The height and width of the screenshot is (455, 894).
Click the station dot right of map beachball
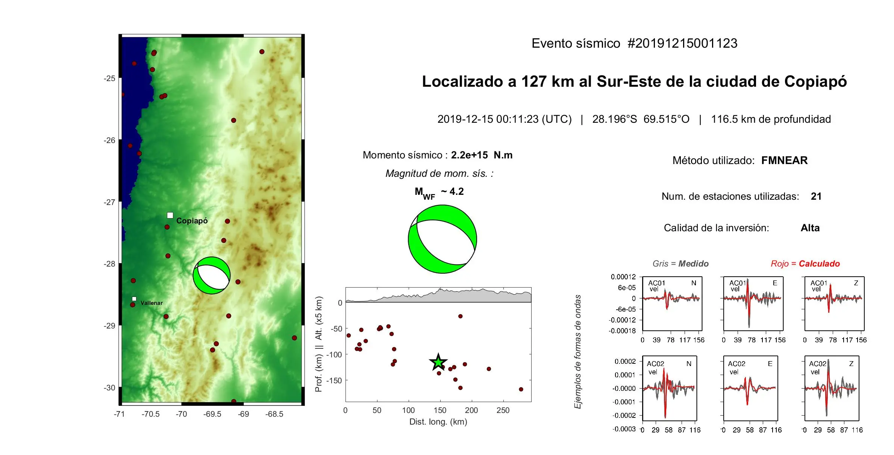pyautogui.click(x=238, y=282)
